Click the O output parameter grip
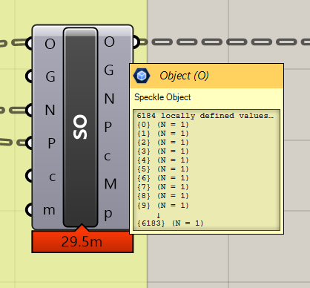This screenshot has height=288, width=310. pos(136,42)
